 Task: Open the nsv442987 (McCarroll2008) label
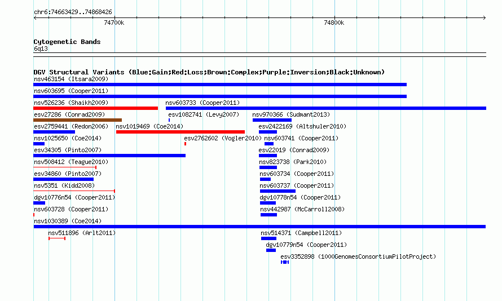point(302,209)
